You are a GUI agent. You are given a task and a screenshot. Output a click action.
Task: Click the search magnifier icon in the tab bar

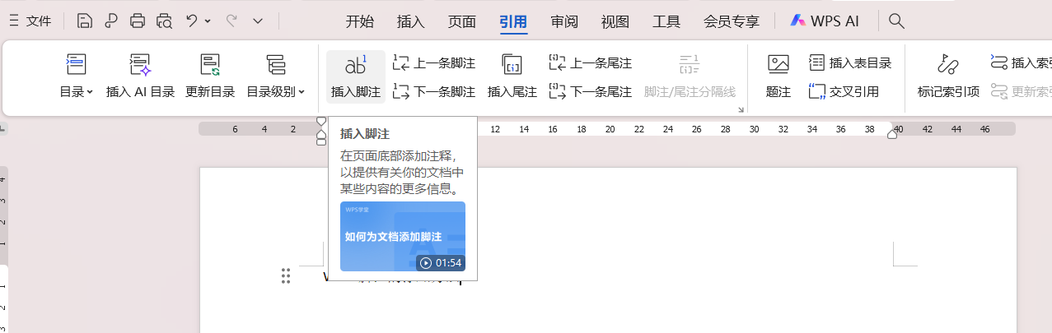[897, 21]
